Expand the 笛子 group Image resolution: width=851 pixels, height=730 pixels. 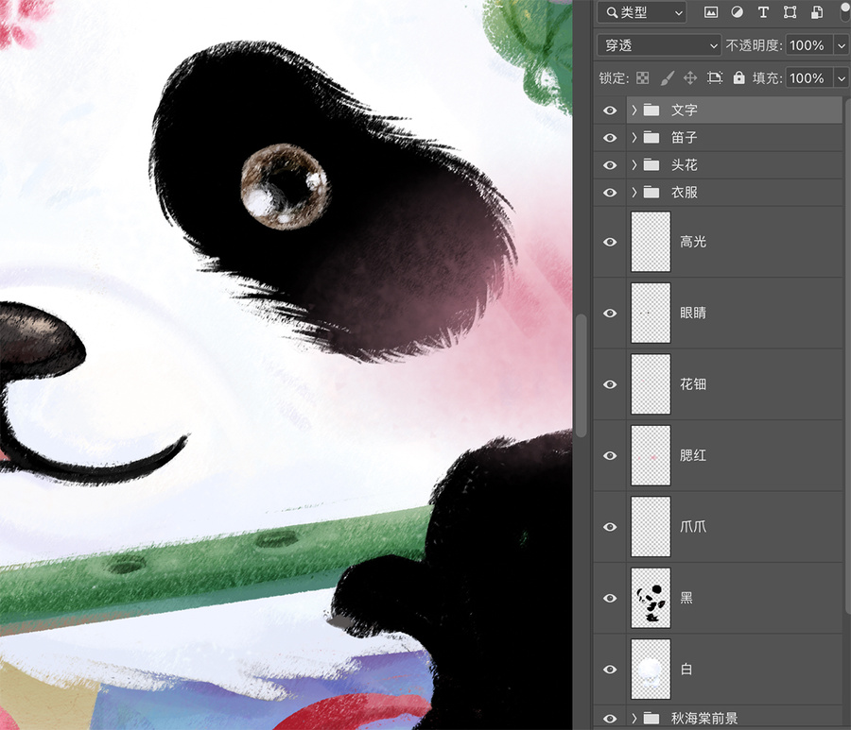point(634,138)
